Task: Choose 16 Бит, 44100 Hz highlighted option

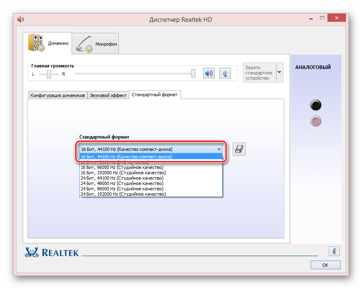Action: (x=151, y=157)
